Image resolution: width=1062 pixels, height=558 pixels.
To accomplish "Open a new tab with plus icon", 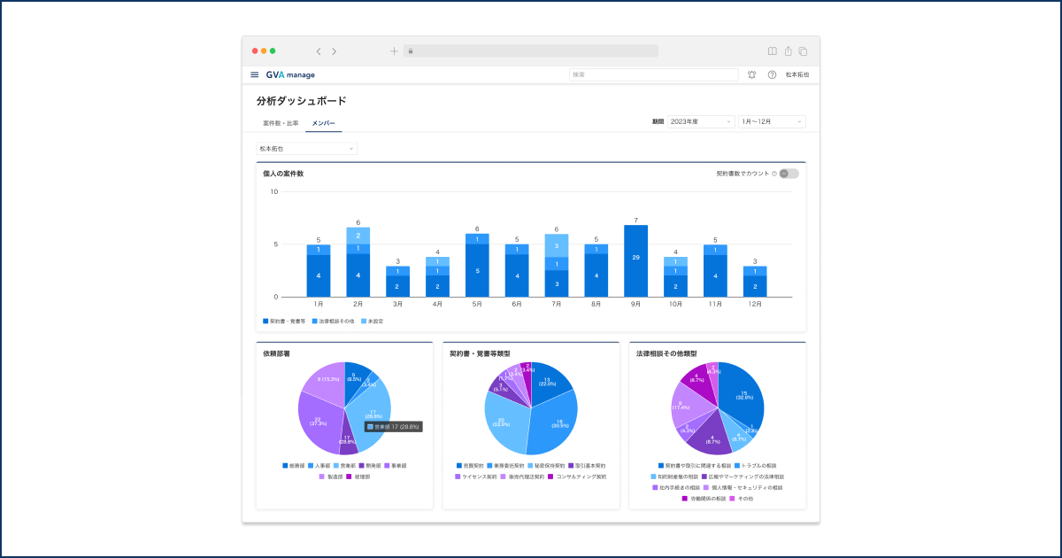I will point(394,51).
